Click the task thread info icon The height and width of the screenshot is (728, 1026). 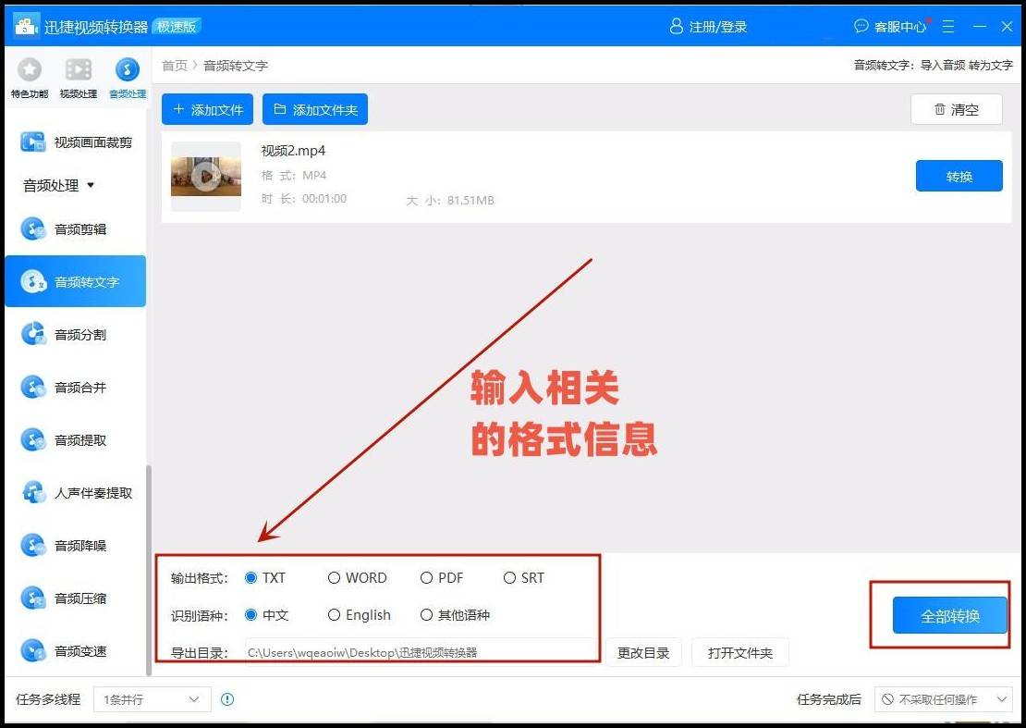pyautogui.click(x=227, y=699)
